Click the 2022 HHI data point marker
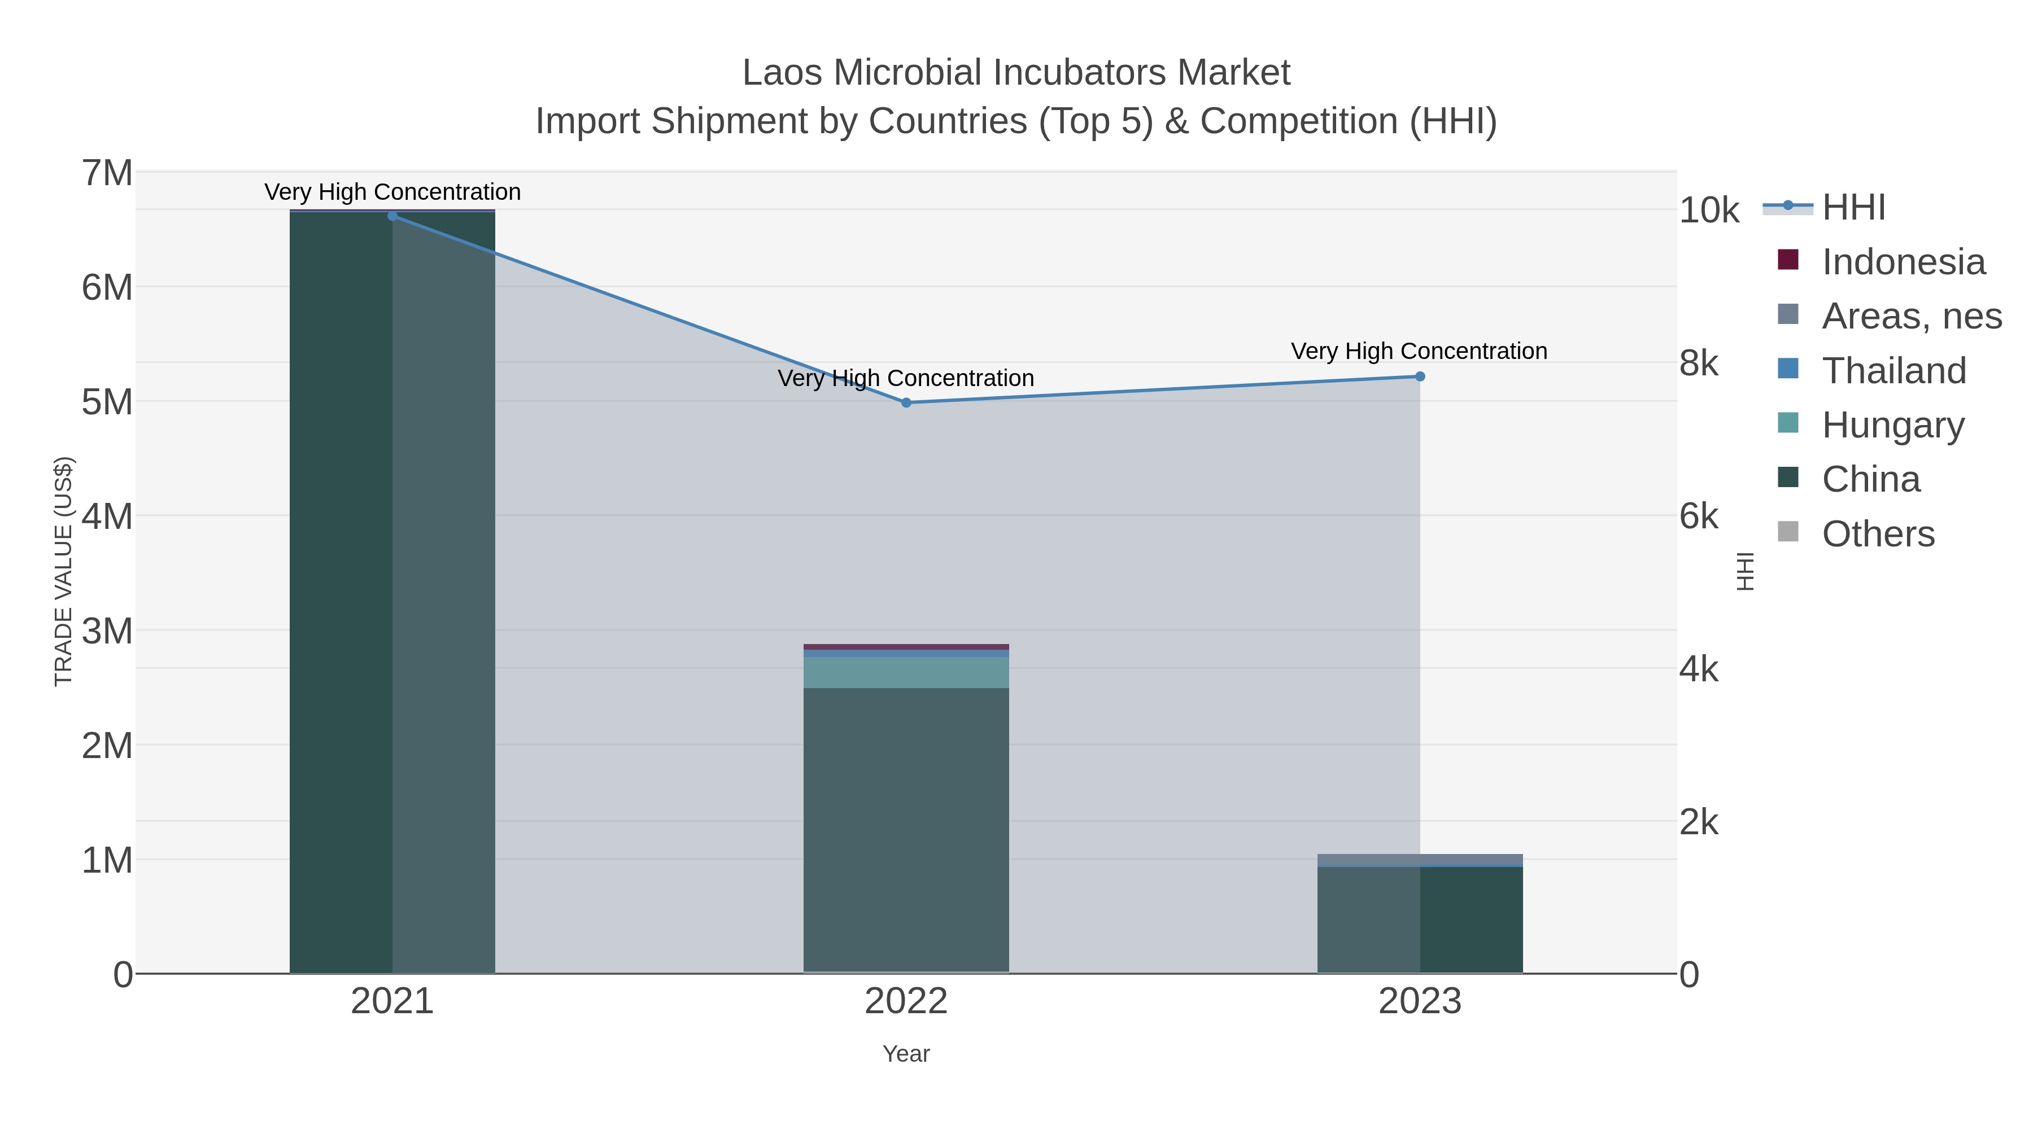This screenshot has width=2033, height=1143. pyautogui.click(x=906, y=402)
